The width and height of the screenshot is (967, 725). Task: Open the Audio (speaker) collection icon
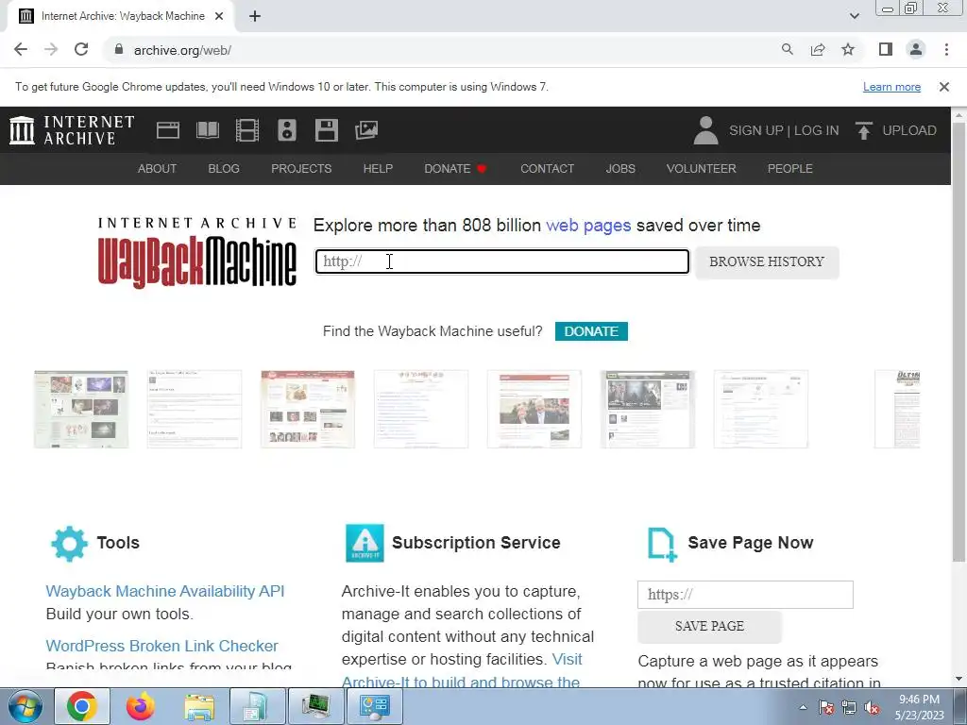(x=287, y=130)
